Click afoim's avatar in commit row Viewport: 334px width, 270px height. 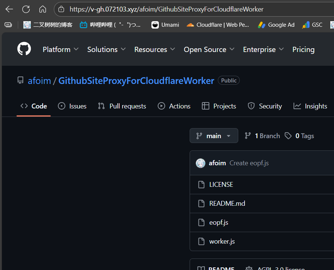tap(200, 163)
